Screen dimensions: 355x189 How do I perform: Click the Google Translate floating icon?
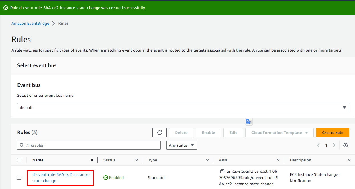click(x=249, y=122)
